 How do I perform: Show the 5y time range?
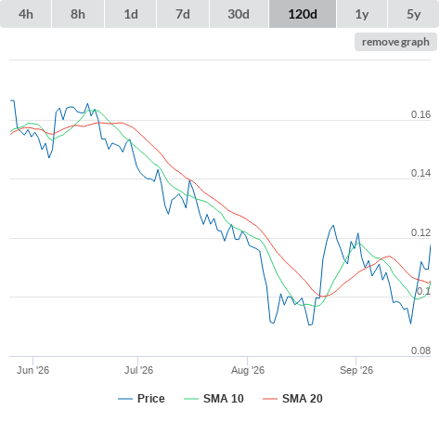coord(414,14)
